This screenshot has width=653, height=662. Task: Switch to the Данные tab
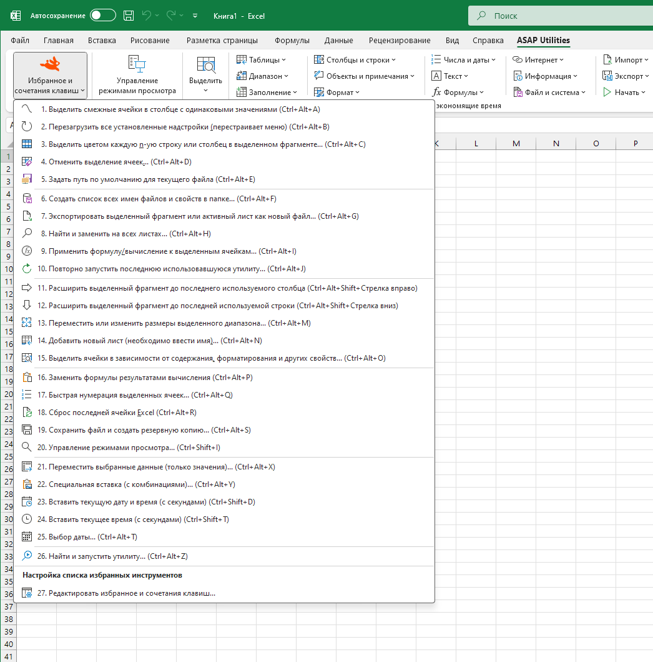tap(339, 40)
